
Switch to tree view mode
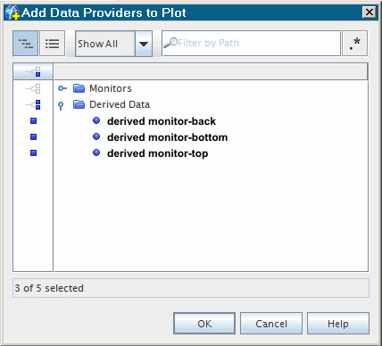coord(26,44)
